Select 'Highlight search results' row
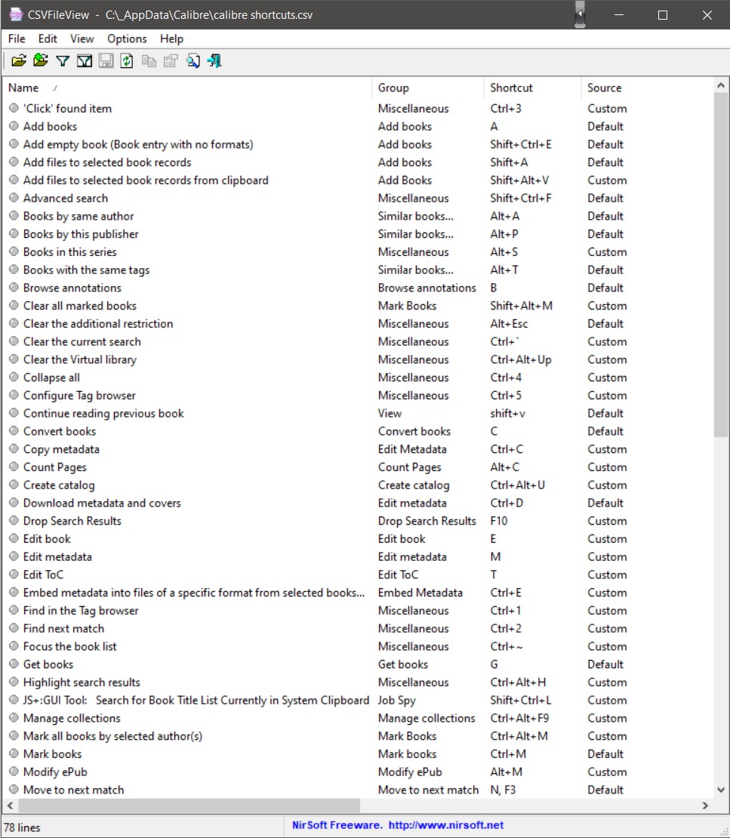This screenshot has height=838, width=730. pos(358,682)
